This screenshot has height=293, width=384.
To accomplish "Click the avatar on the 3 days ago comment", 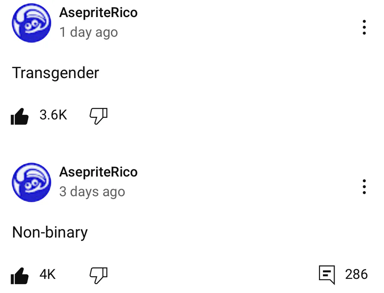I will pos(31,183).
